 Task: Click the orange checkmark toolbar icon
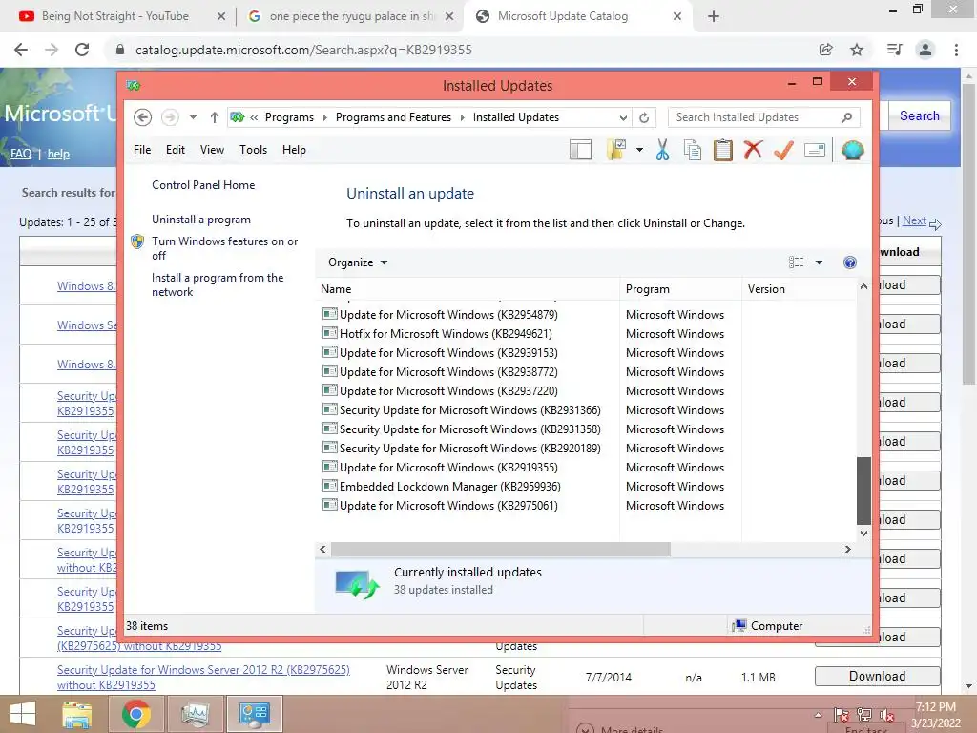tap(783, 150)
